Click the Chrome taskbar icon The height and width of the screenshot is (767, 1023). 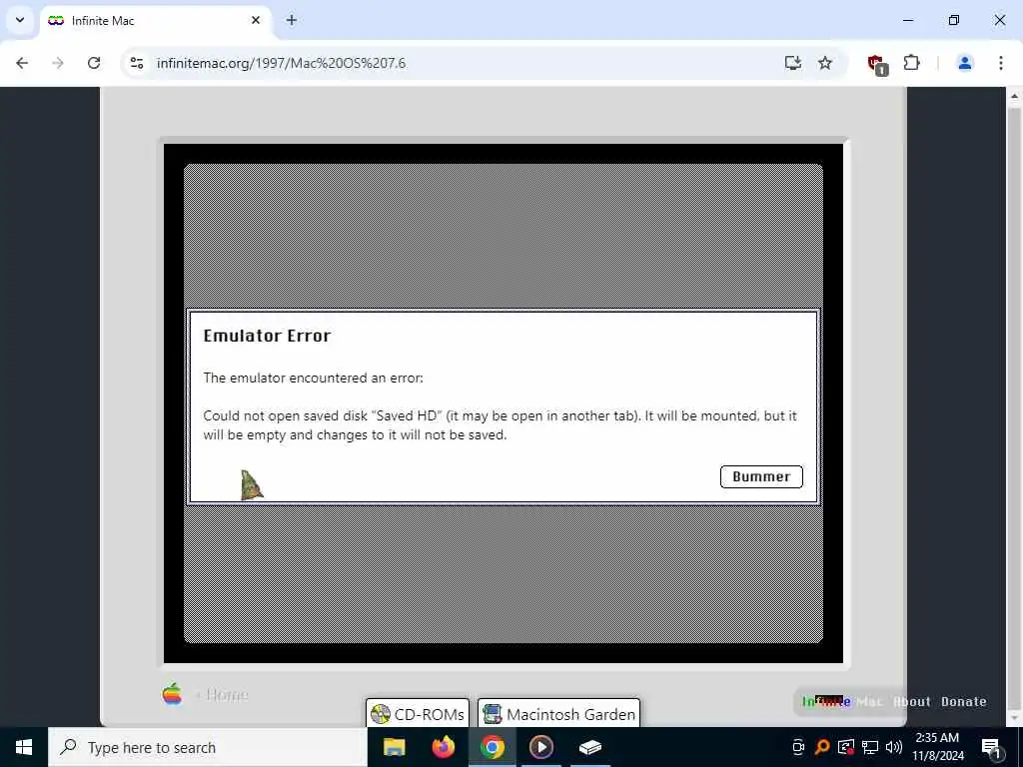coord(492,747)
